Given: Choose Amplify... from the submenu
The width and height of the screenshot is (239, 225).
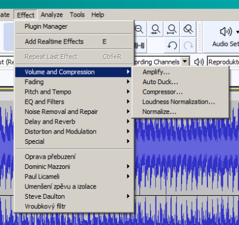Looking at the screenshot, I should 180,72.
